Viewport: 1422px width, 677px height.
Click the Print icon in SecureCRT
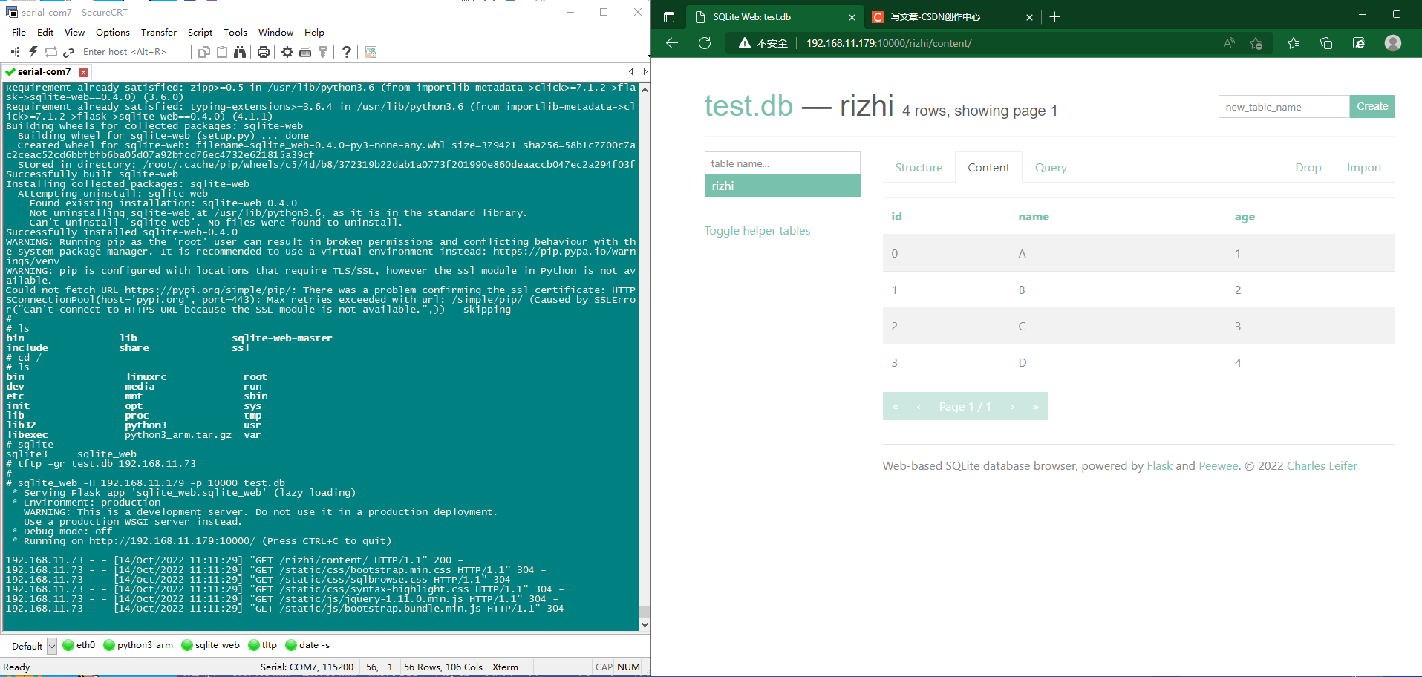(x=264, y=52)
